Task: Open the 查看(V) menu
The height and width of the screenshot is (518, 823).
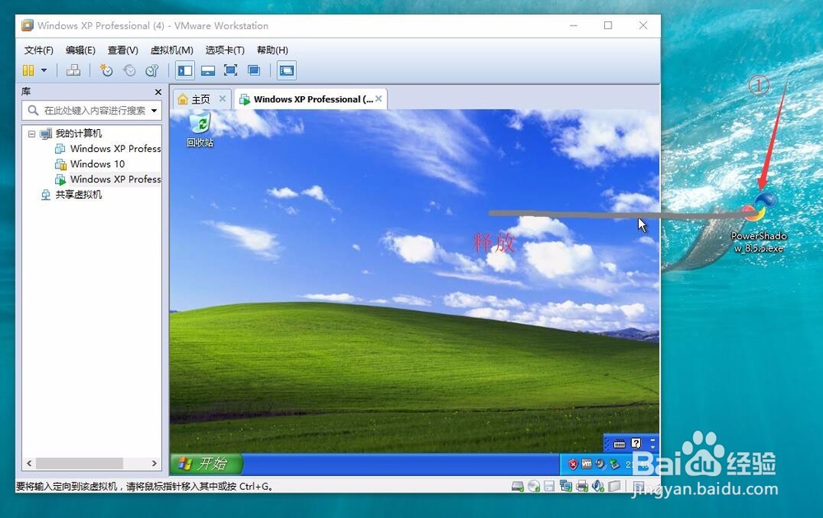Action: 123,50
